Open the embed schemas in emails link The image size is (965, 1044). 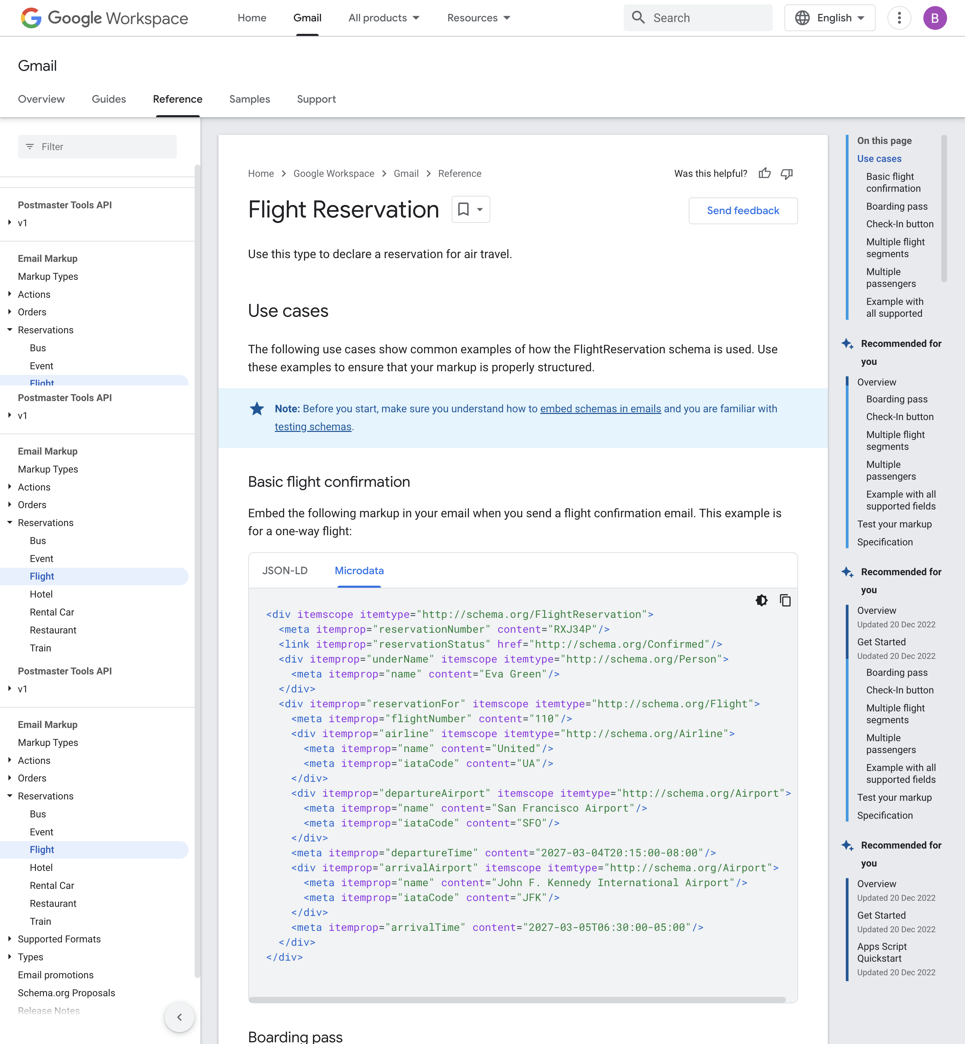pos(600,409)
